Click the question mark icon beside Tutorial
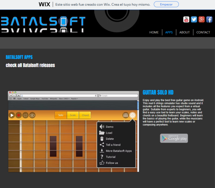The image size is (215, 188). coord(102,157)
